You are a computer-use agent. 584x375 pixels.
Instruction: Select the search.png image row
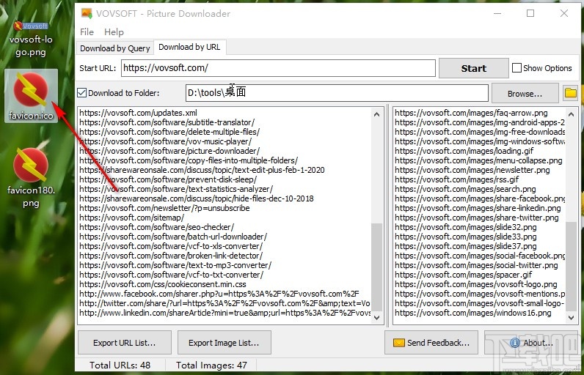pos(479,189)
